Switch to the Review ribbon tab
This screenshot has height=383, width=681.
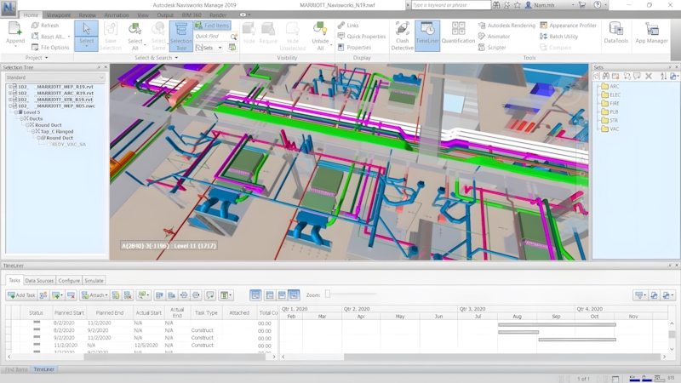[88, 14]
